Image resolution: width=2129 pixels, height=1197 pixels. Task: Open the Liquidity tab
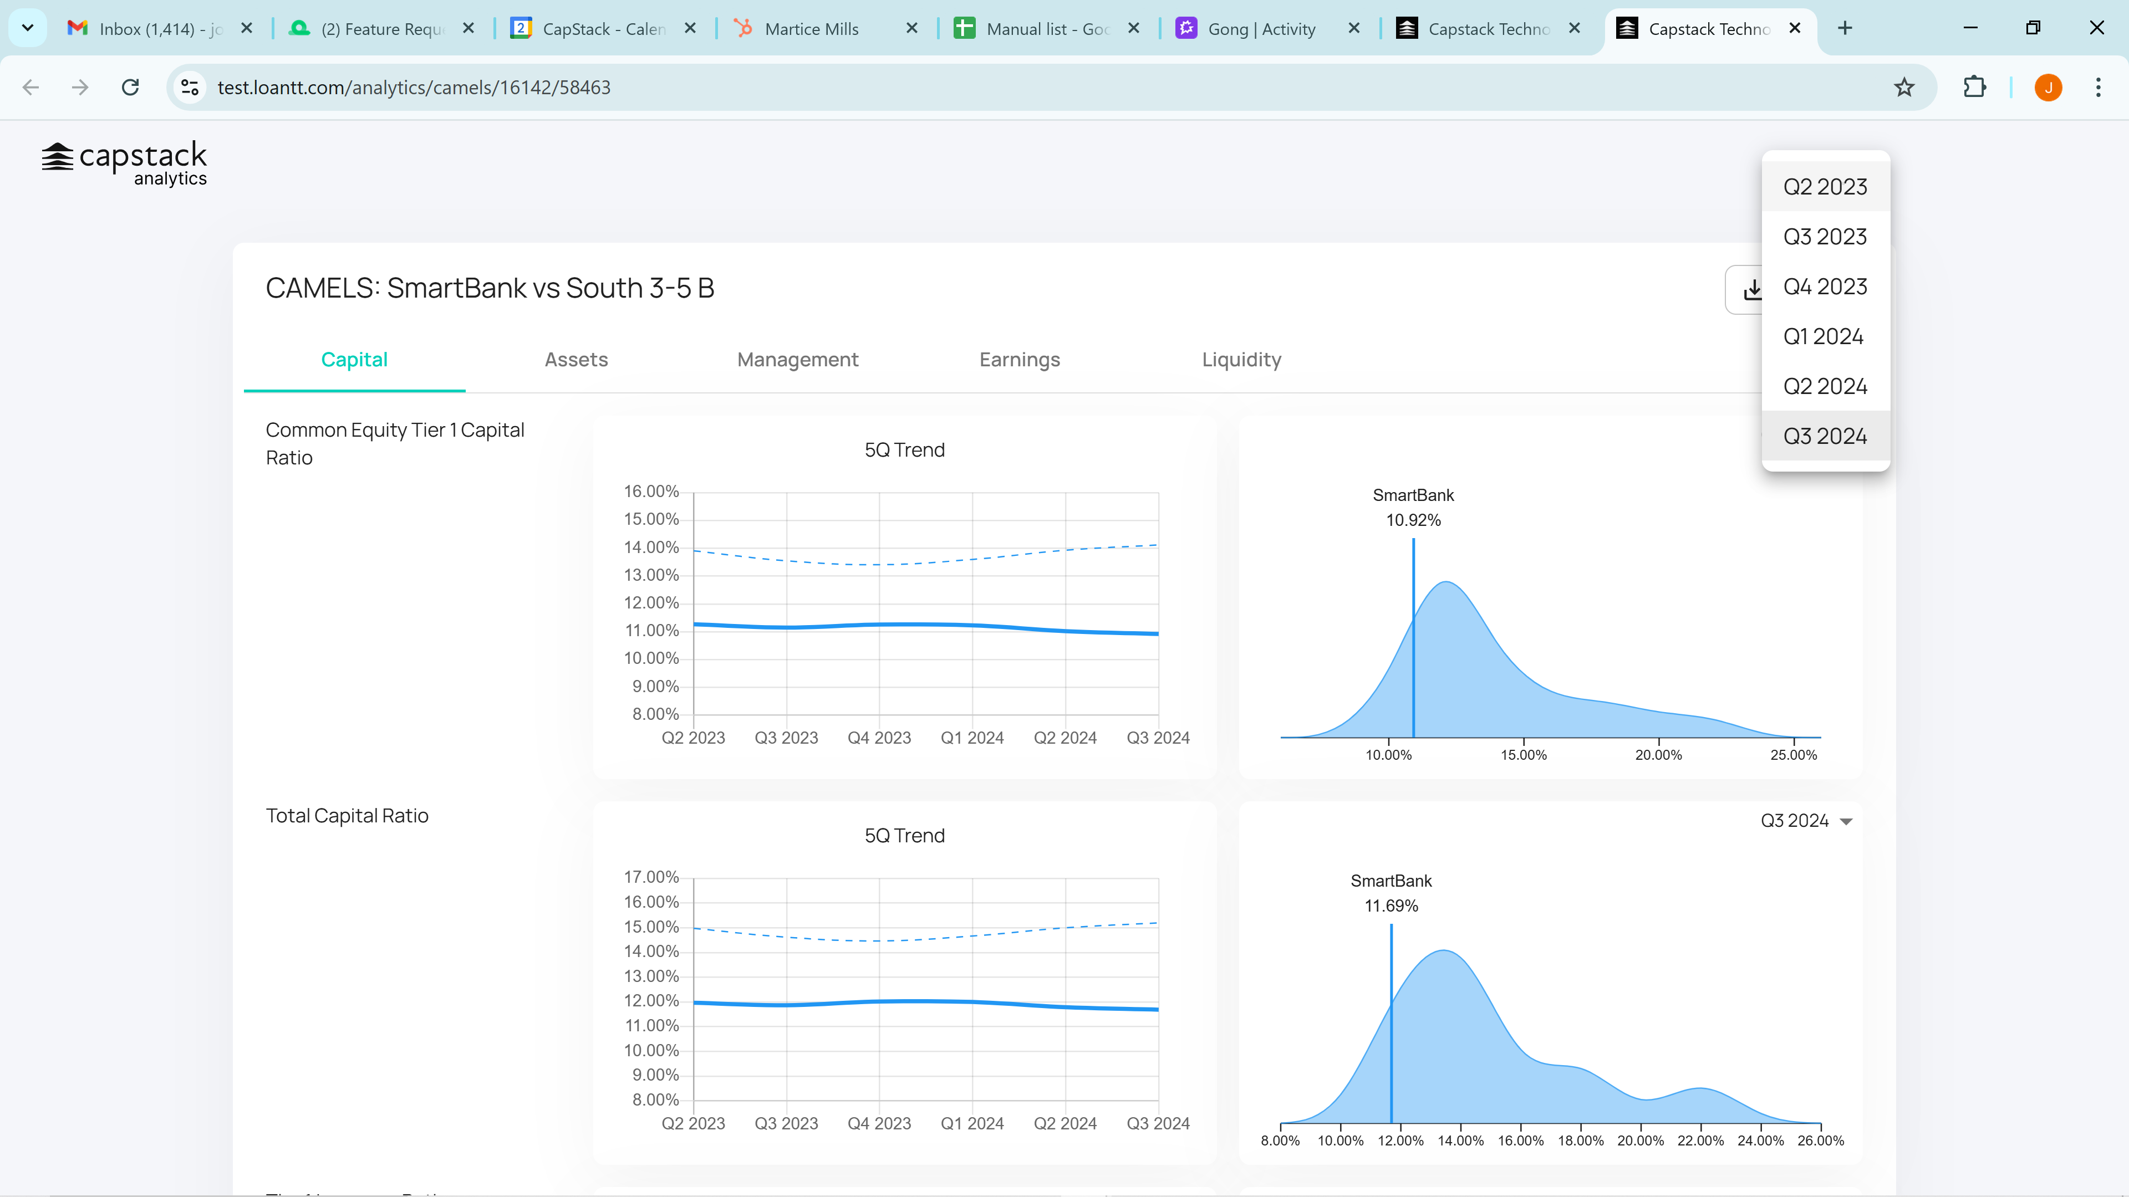(x=1241, y=359)
